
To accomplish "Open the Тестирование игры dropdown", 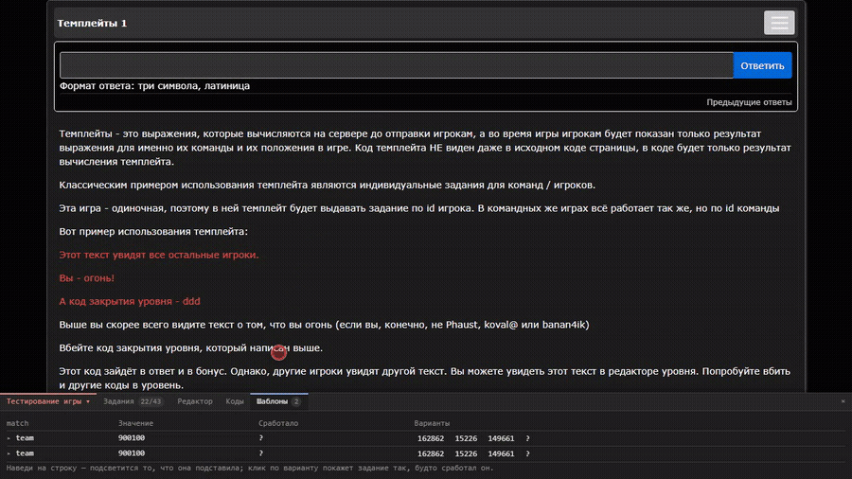I will point(48,401).
